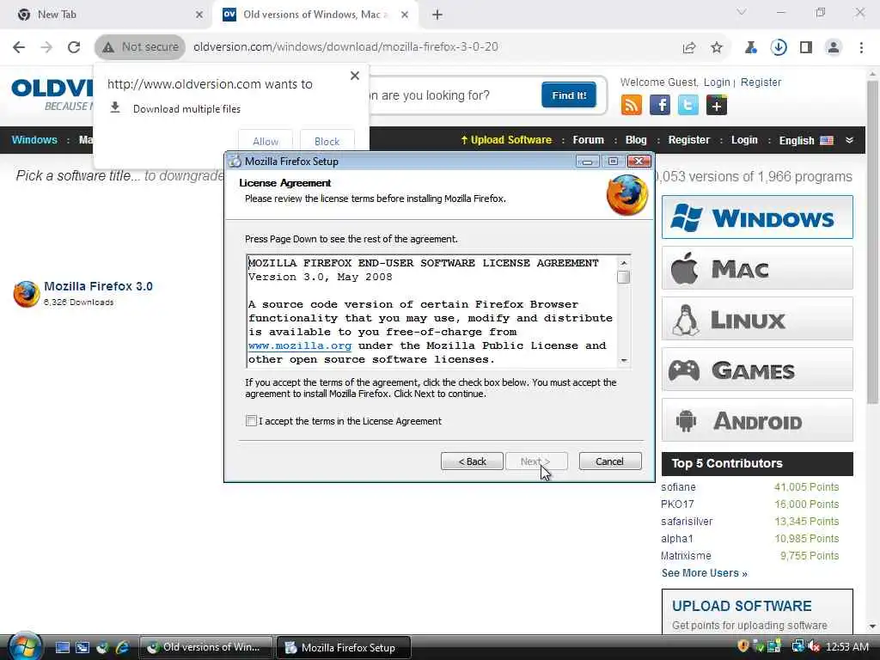
Task: Click the 12:53 AM taskbar clock
Action: tap(847, 647)
